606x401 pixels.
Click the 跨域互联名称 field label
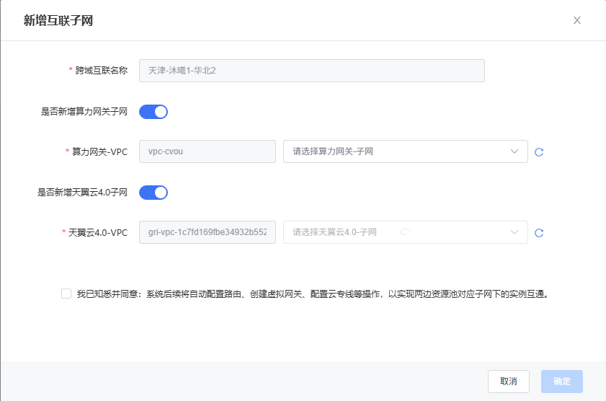tap(102, 71)
